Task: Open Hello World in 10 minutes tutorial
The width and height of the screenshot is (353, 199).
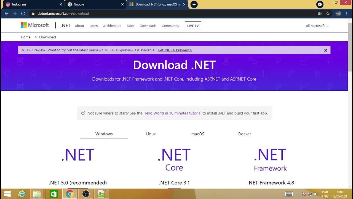Action: [x=172, y=113]
